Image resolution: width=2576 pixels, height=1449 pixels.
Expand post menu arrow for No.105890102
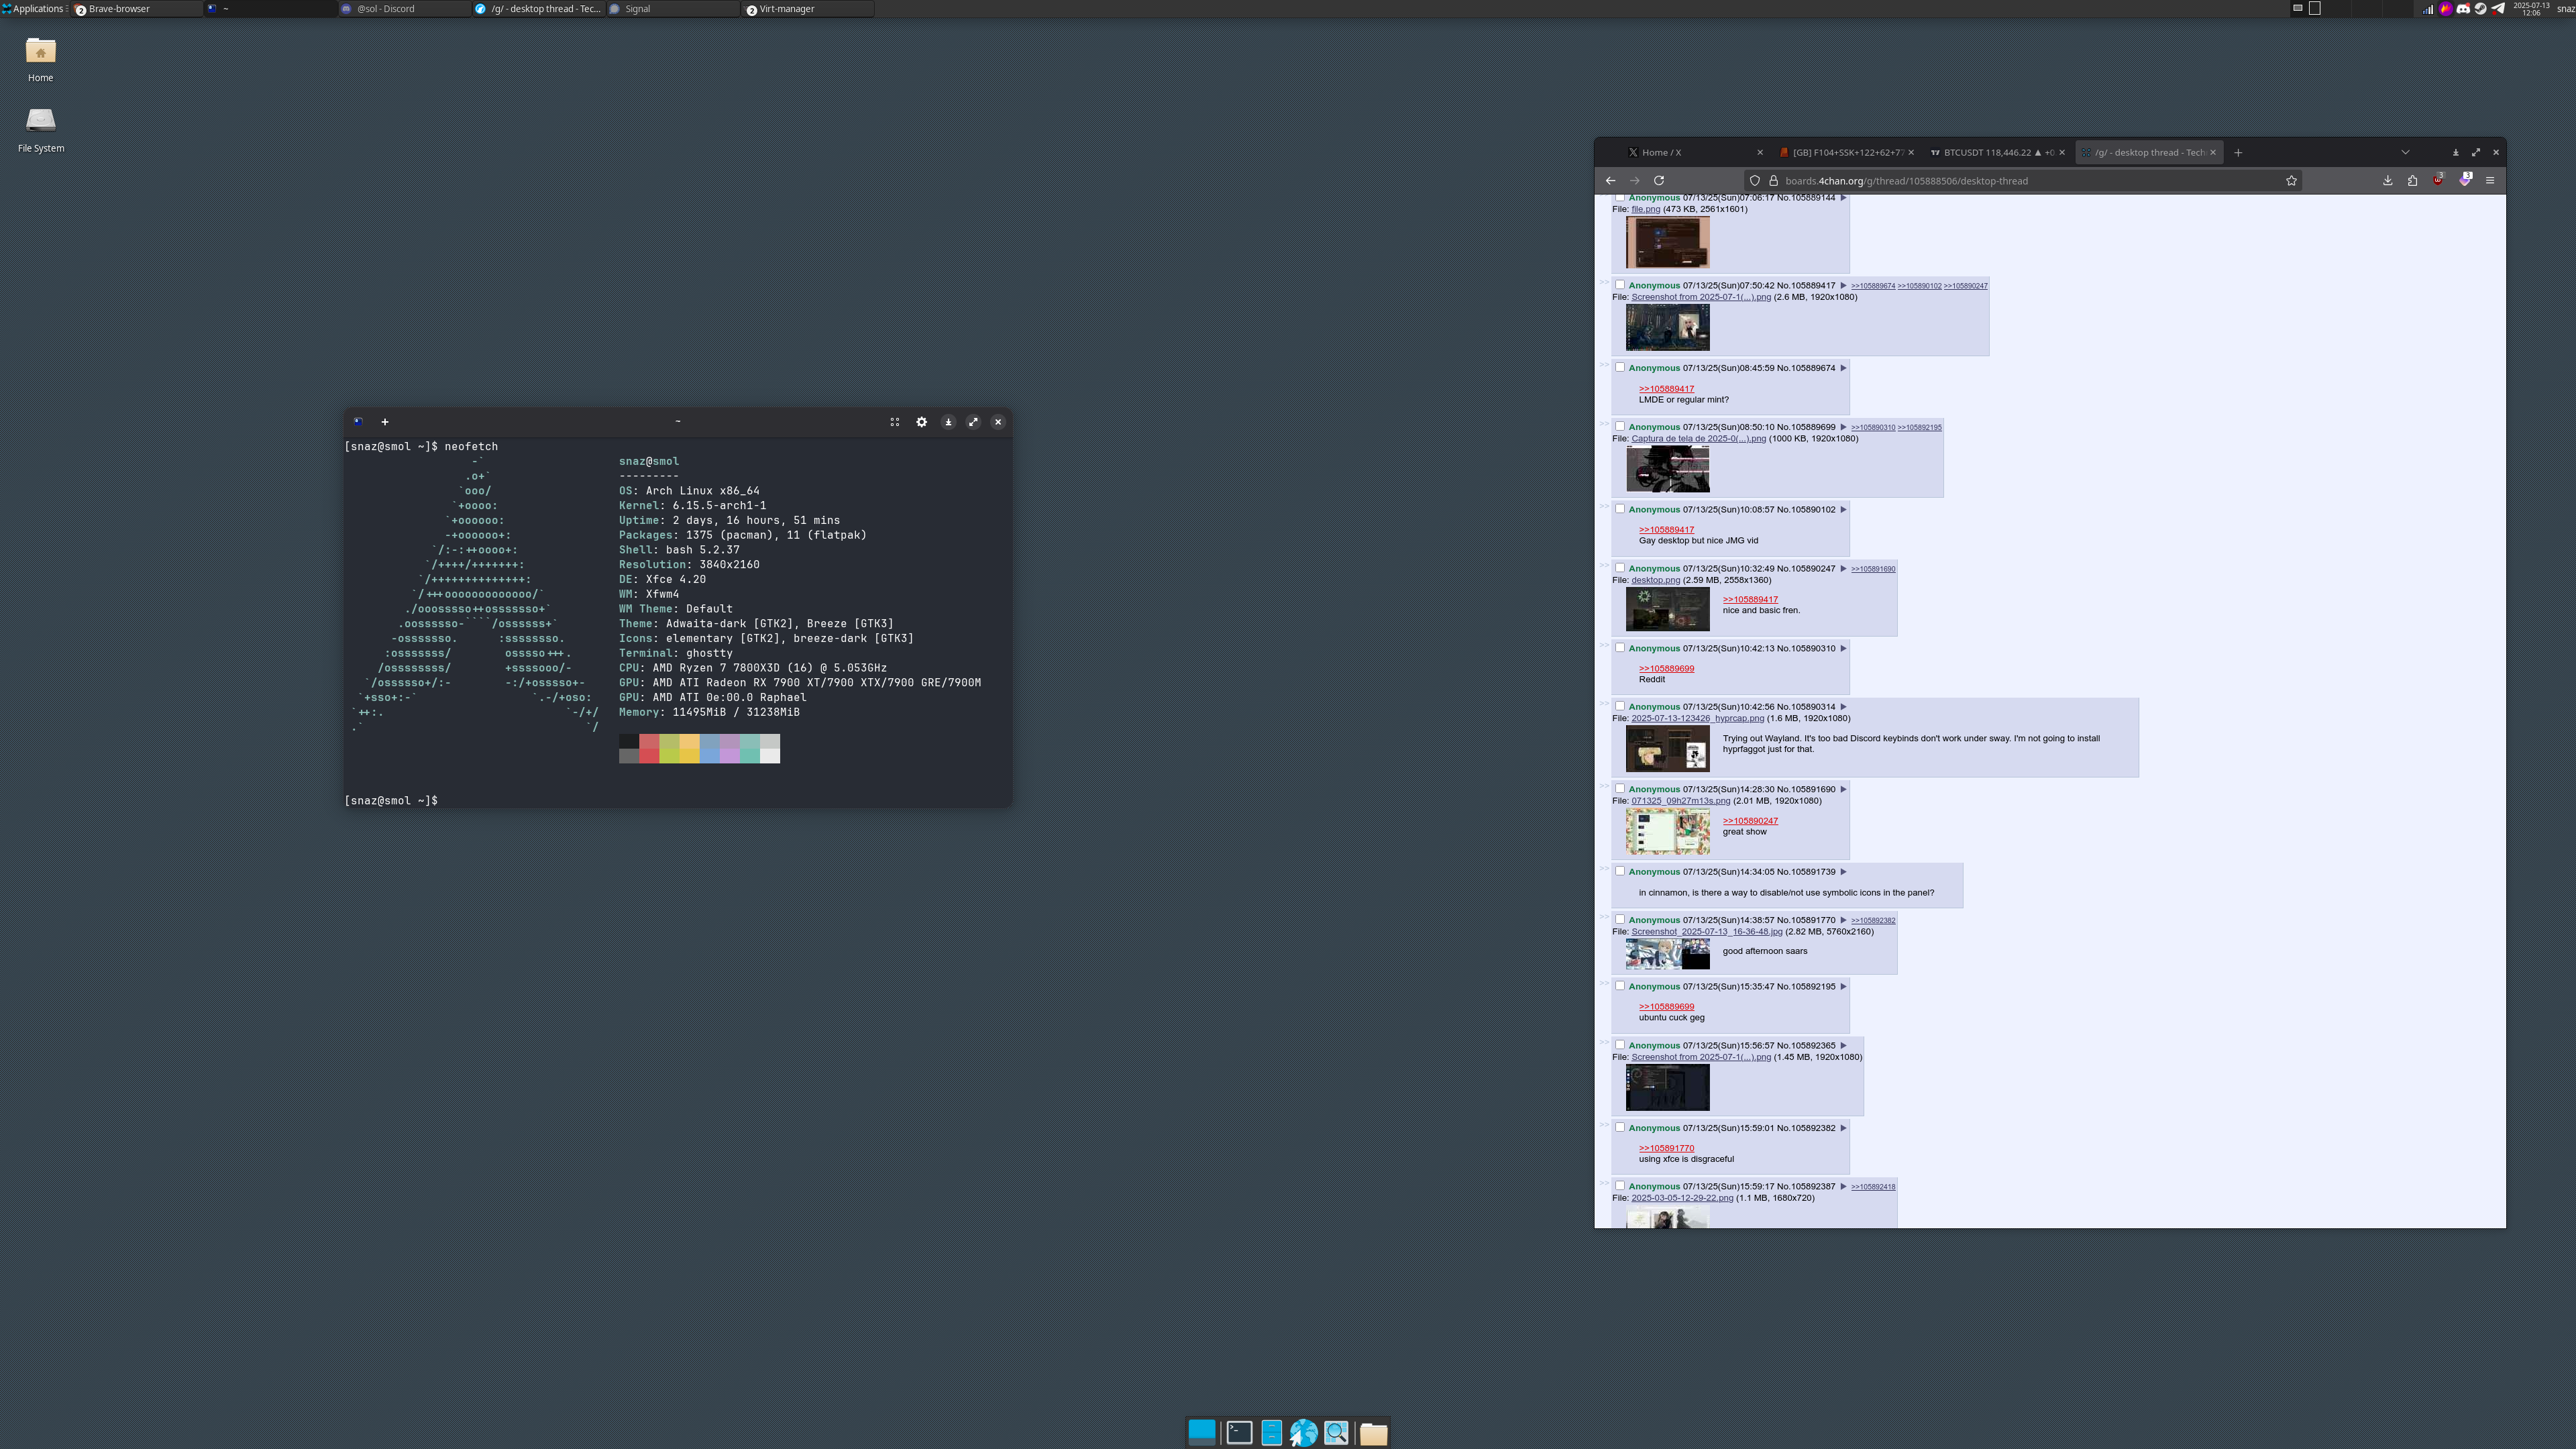click(x=1843, y=510)
